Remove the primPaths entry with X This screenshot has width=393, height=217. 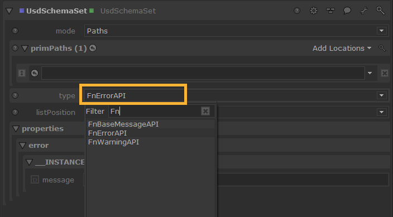tap(385, 73)
